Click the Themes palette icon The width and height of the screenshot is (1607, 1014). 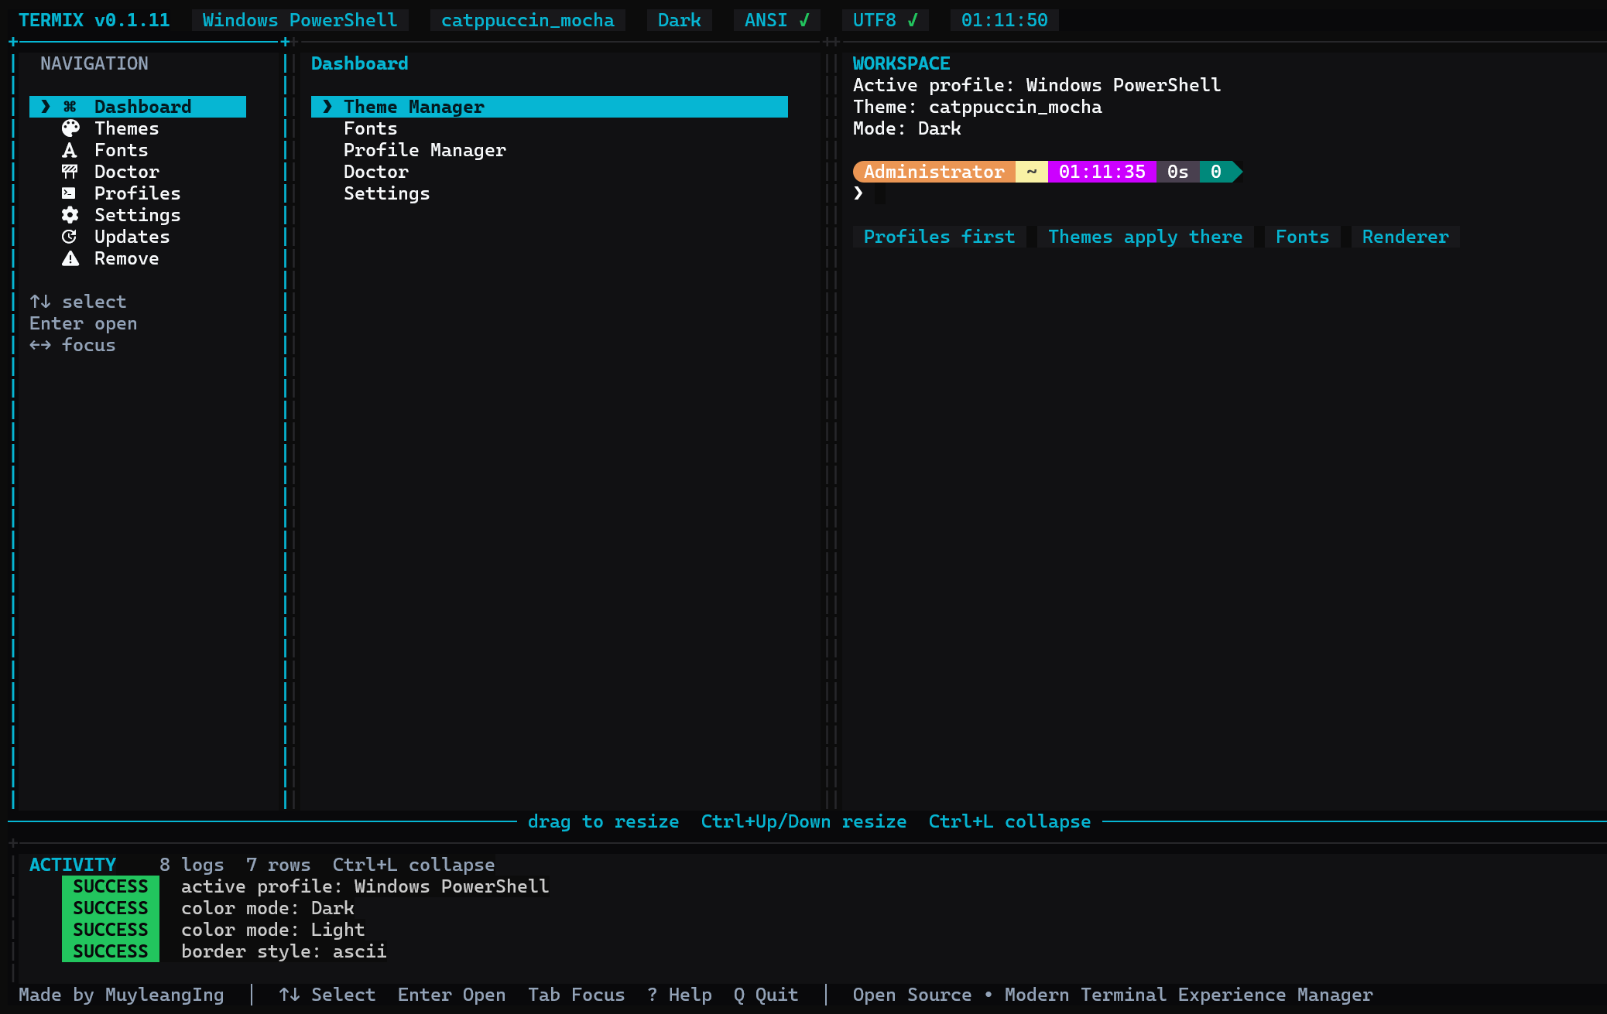click(70, 128)
